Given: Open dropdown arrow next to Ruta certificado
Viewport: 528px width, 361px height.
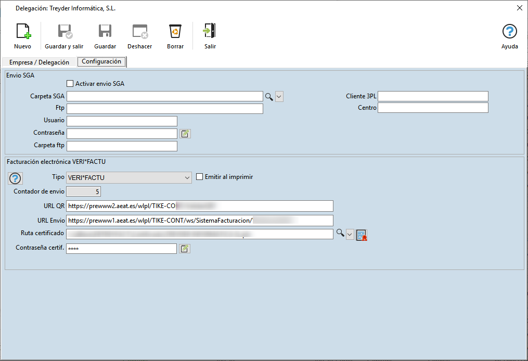Looking at the screenshot, I should [x=350, y=235].
